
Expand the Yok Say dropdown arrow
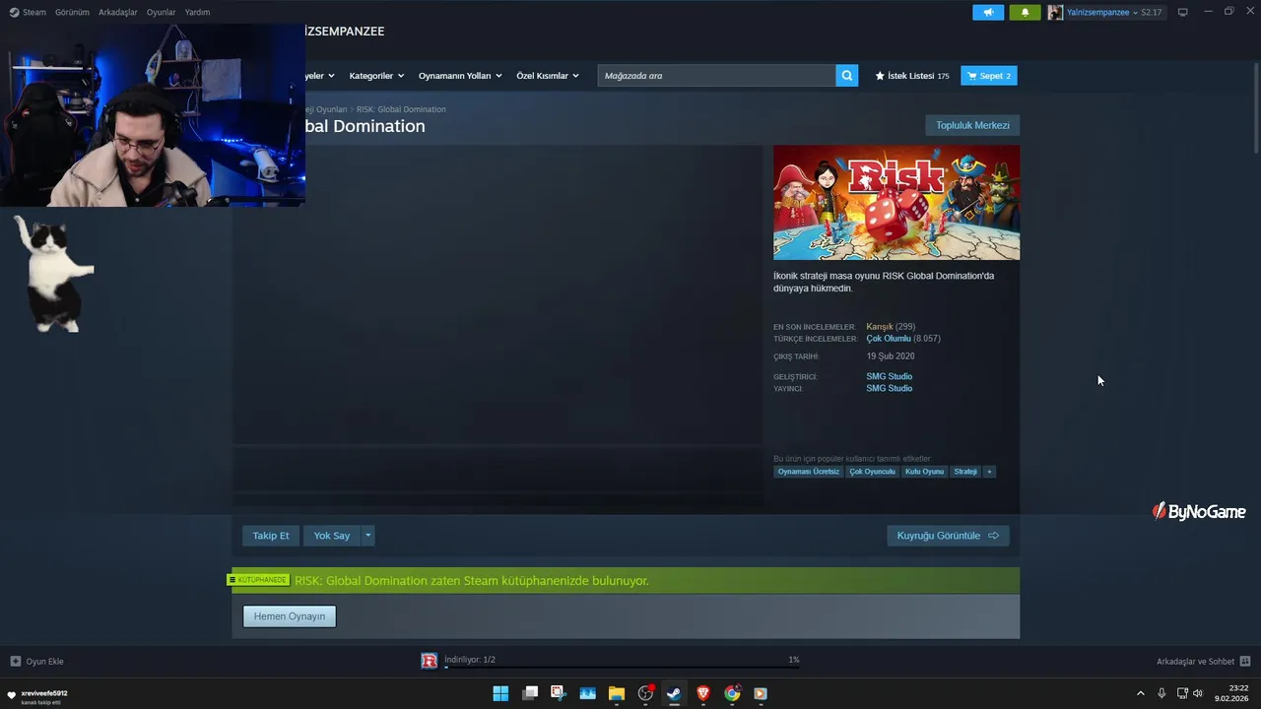[x=368, y=536]
